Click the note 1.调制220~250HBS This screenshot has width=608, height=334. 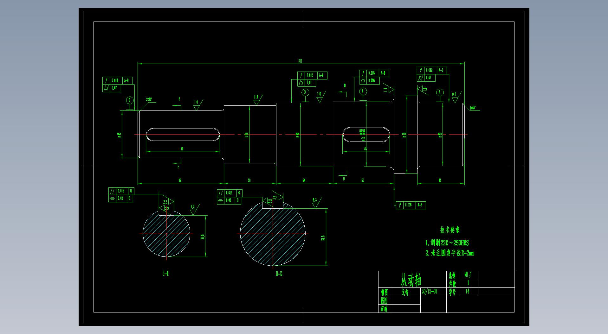point(447,243)
